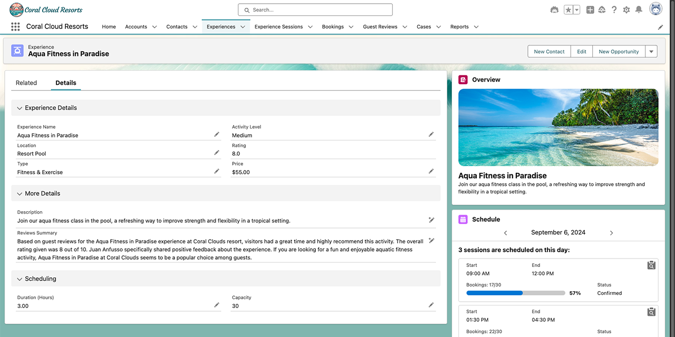Image resolution: width=675 pixels, height=337 pixels.
Task: Click the global Search field
Action: point(315,10)
